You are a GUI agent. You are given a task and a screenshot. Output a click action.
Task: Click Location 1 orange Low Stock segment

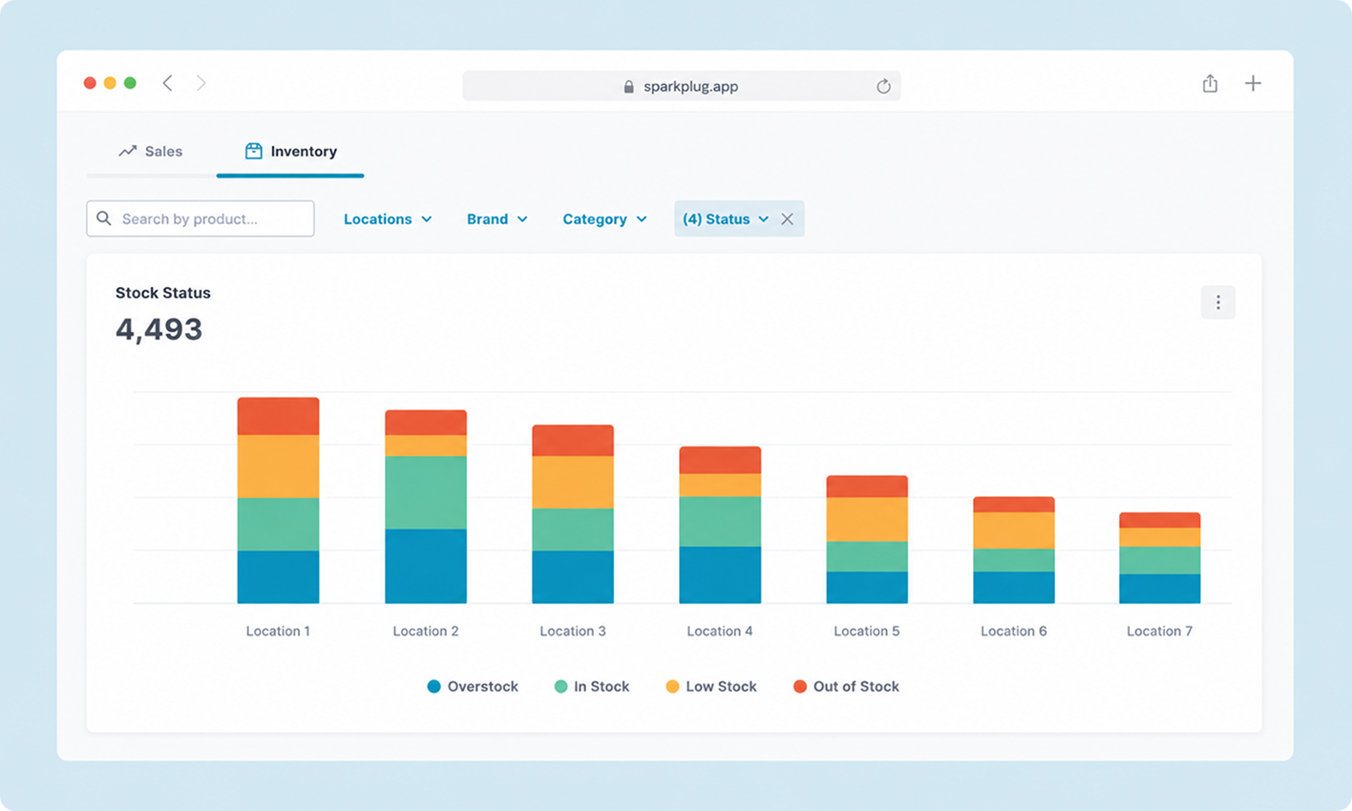(278, 467)
